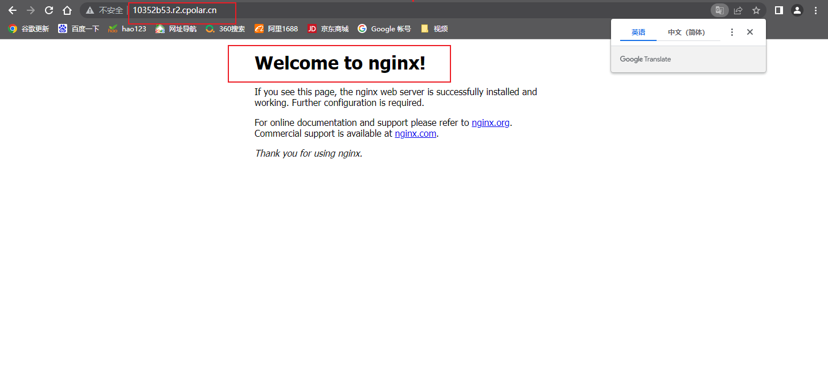This screenshot has width=828, height=368.
Task: Open 京东商城 bookmark
Action: coord(328,28)
